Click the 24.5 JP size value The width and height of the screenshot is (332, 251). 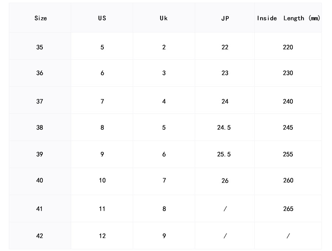224,128
